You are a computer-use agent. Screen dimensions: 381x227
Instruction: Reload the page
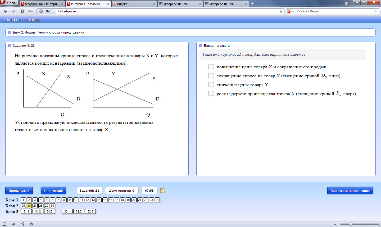(x=22, y=11)
